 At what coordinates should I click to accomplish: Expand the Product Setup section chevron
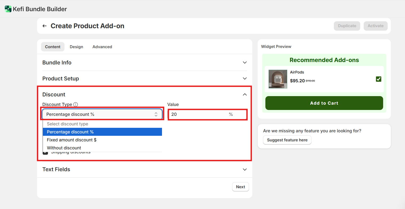click(x=244, y=79)
